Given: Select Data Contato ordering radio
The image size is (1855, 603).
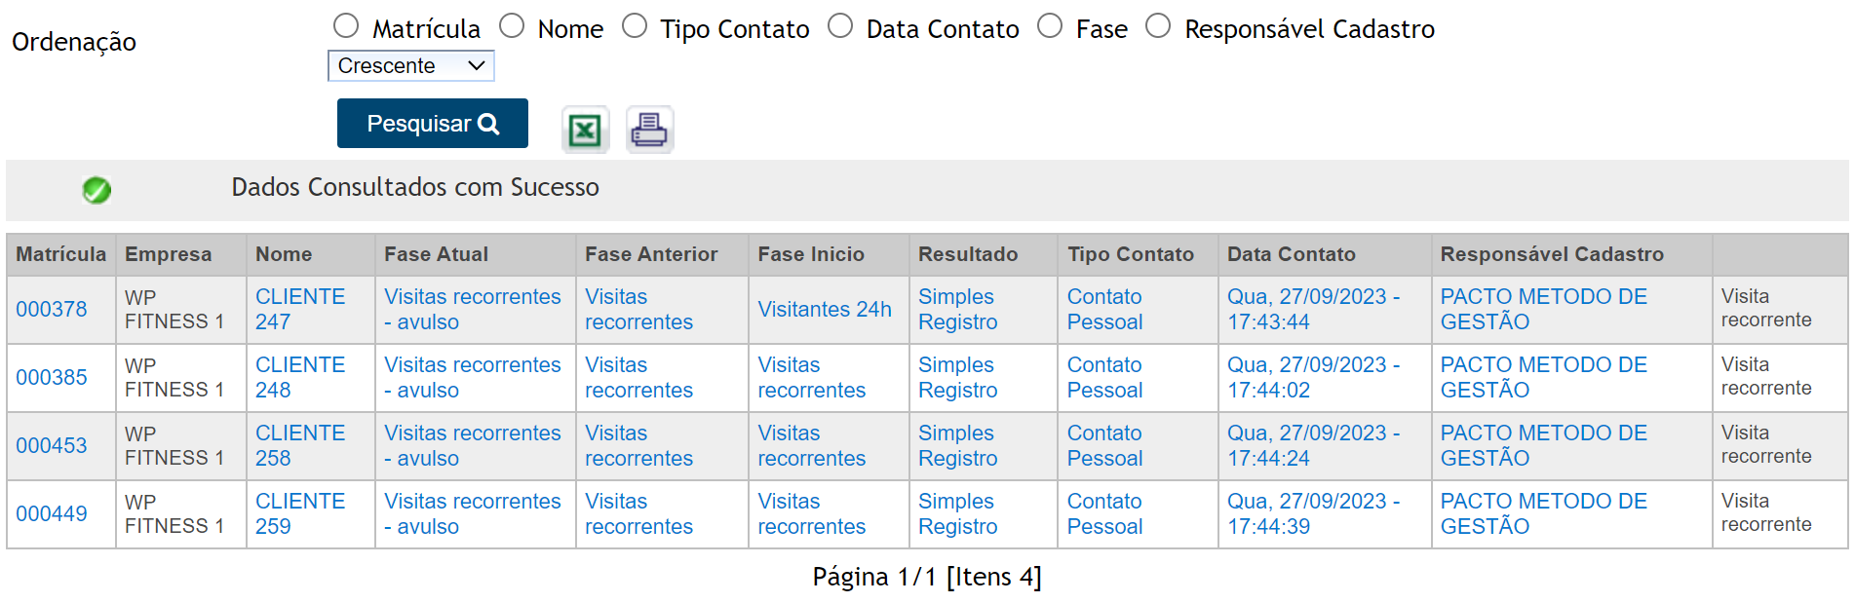Looking at the screenshot, I should click(x=840, y=26).
